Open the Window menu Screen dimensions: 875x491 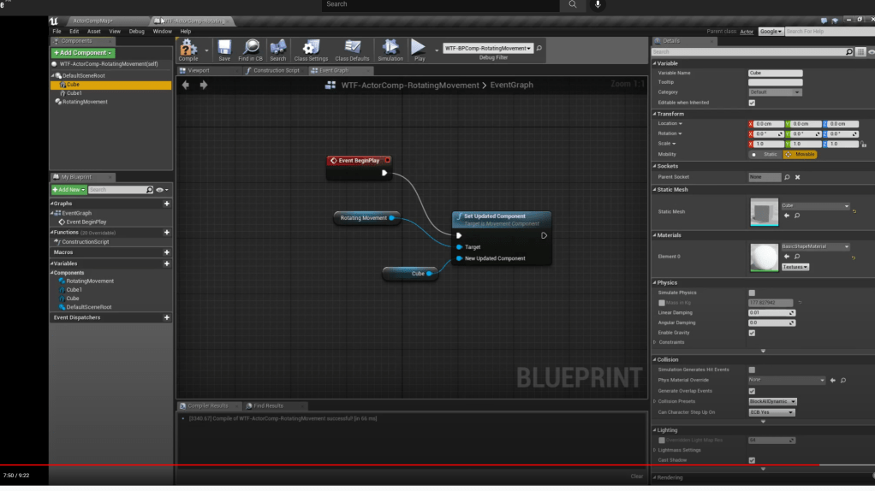pyautogui.click(x=162, y=31)
